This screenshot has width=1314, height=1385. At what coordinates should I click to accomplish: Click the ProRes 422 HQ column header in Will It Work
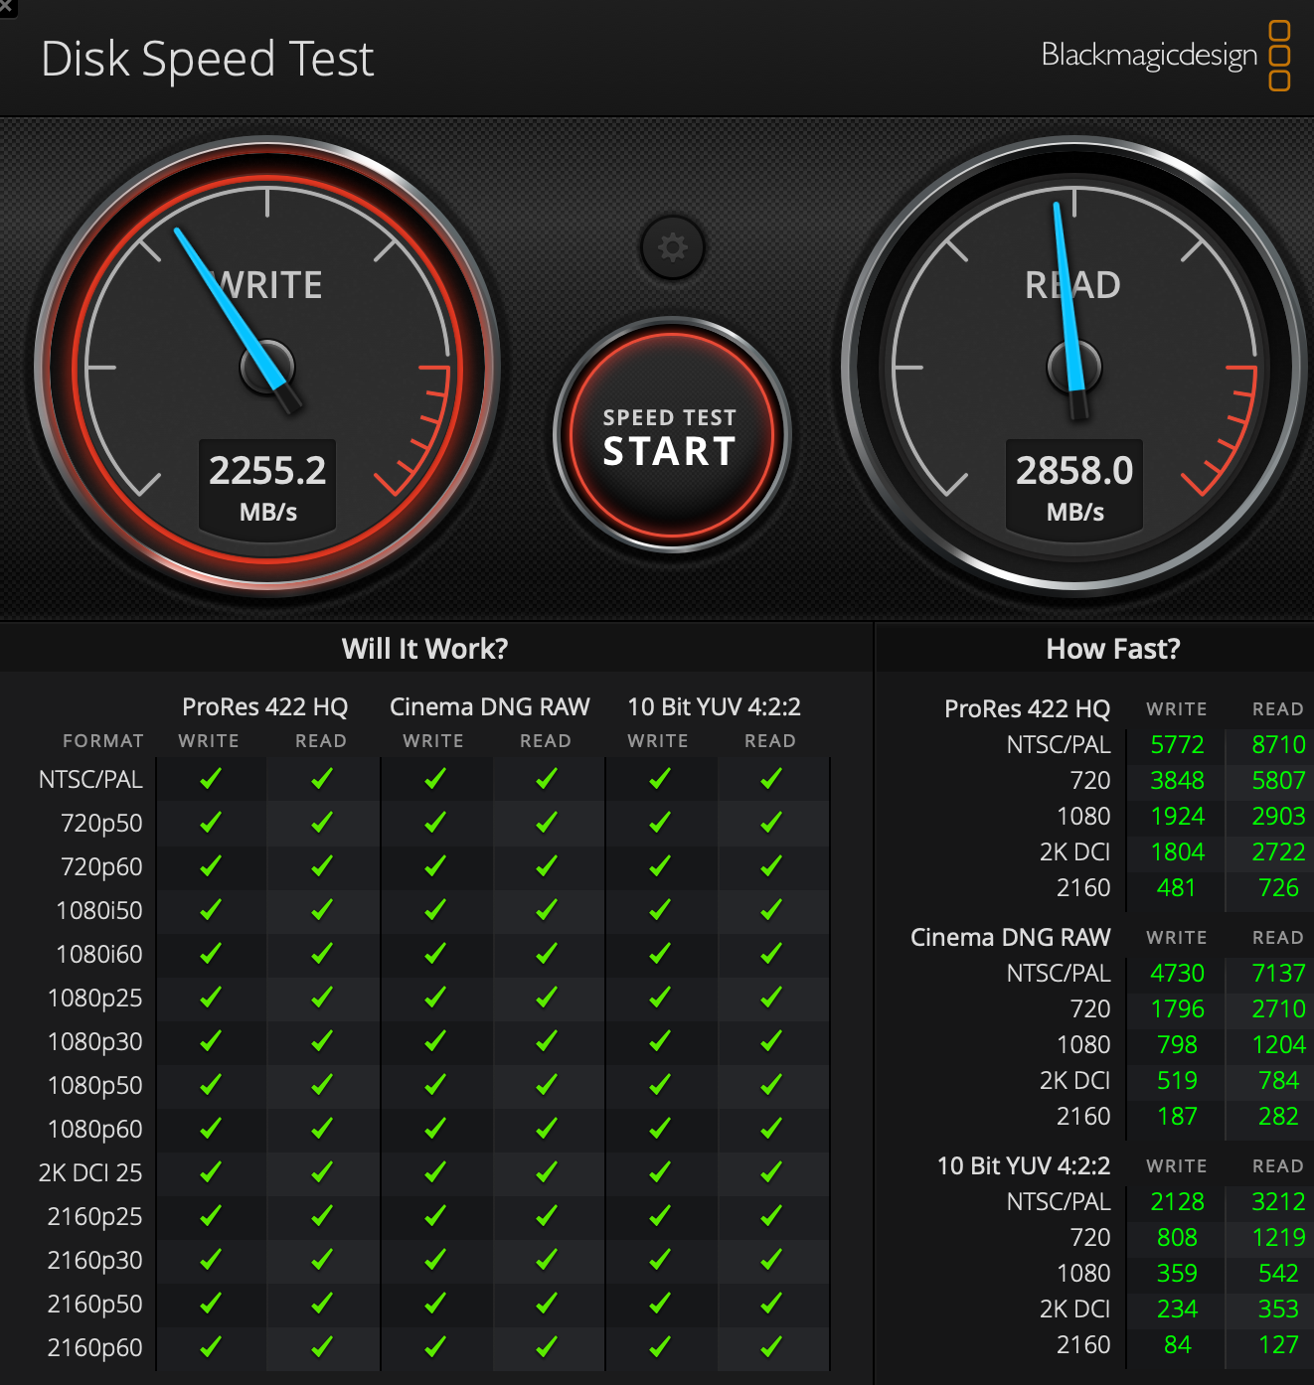coord(265,706)
